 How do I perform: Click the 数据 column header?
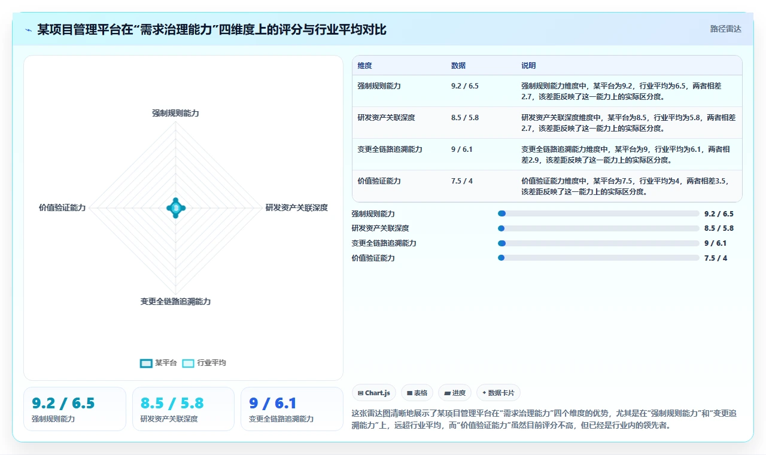click(x=458, y=66)
